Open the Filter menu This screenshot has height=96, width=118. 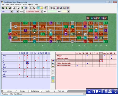pos(12,4)
